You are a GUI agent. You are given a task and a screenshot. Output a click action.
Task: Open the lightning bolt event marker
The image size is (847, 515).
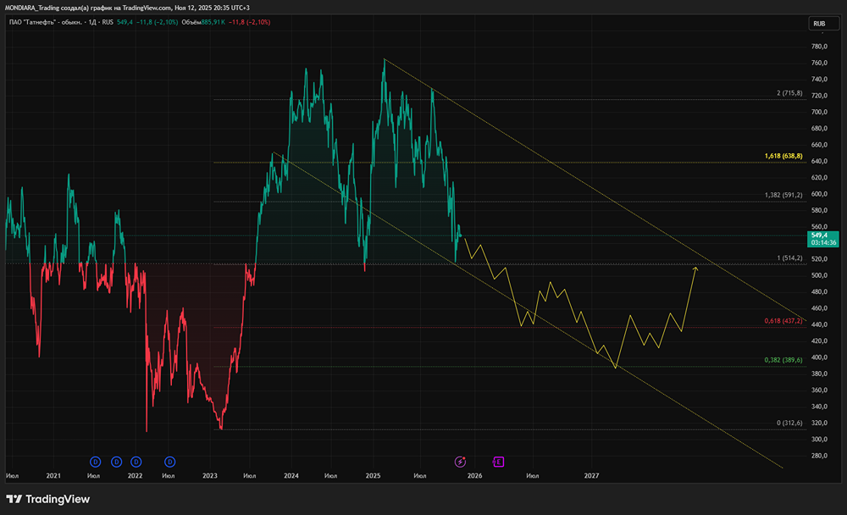point(460,462)
